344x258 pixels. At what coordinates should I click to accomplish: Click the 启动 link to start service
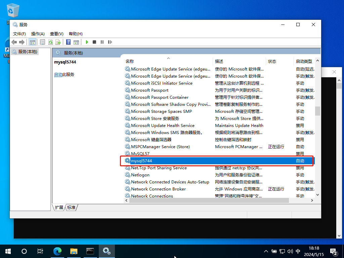58,75
